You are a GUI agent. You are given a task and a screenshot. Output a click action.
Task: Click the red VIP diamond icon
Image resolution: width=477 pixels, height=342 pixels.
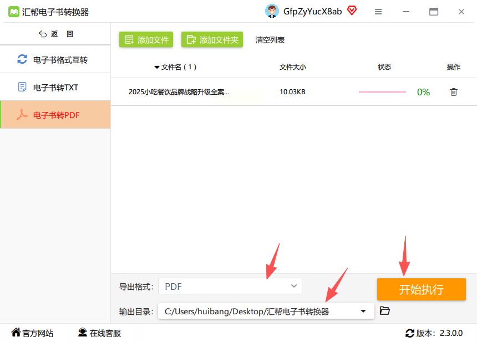click(352, 11)
